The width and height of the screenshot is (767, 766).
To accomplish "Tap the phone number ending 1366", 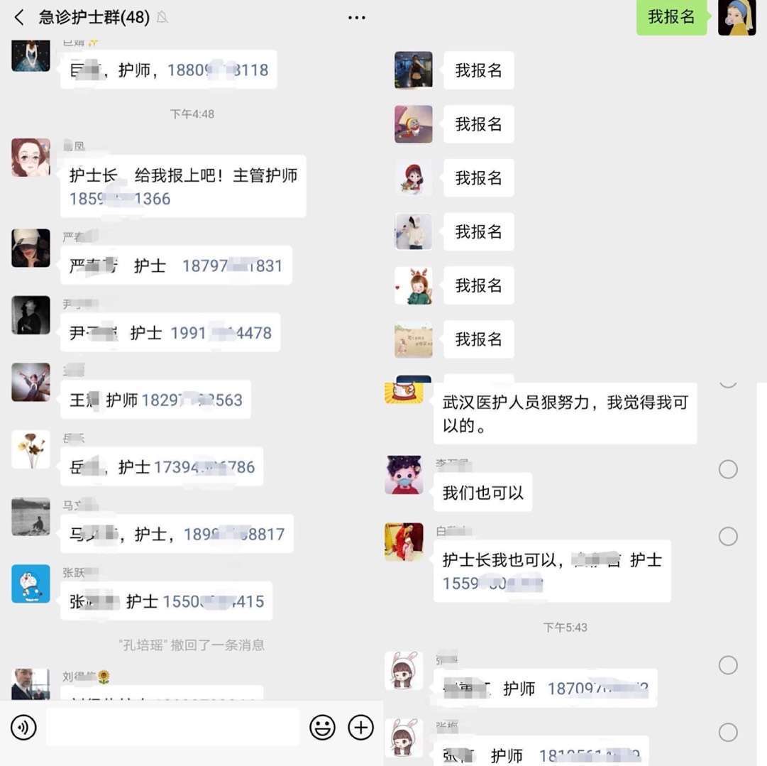I will 120,199.
